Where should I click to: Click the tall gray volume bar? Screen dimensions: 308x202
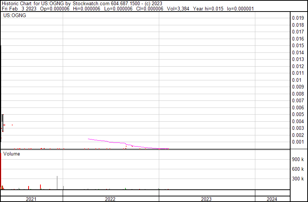tap(57, 182)
